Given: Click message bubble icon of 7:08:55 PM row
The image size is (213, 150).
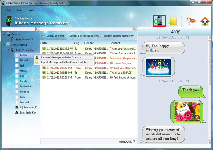Looking at the screenshot, I should [44, 73].
